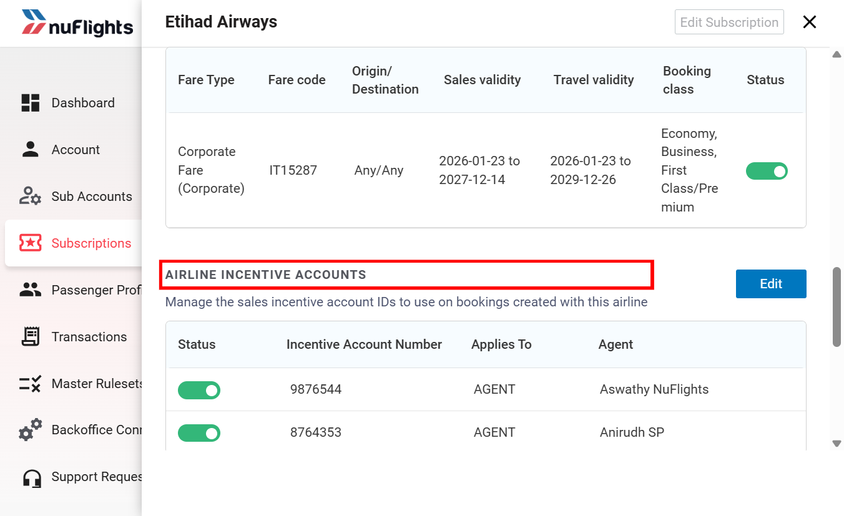Click the blue Edit button for incentive accounts
This screenshot has width=844, height=516.
point(771,284)
